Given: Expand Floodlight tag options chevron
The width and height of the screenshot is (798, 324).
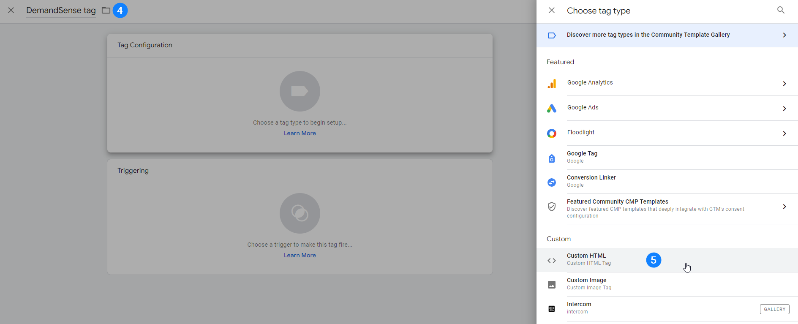Looking at the screenshot, I should pyautogui.click(x=784, y=133).
